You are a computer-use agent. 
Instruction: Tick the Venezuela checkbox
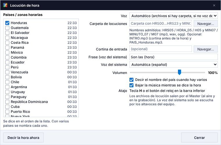[x=7, y=72]
